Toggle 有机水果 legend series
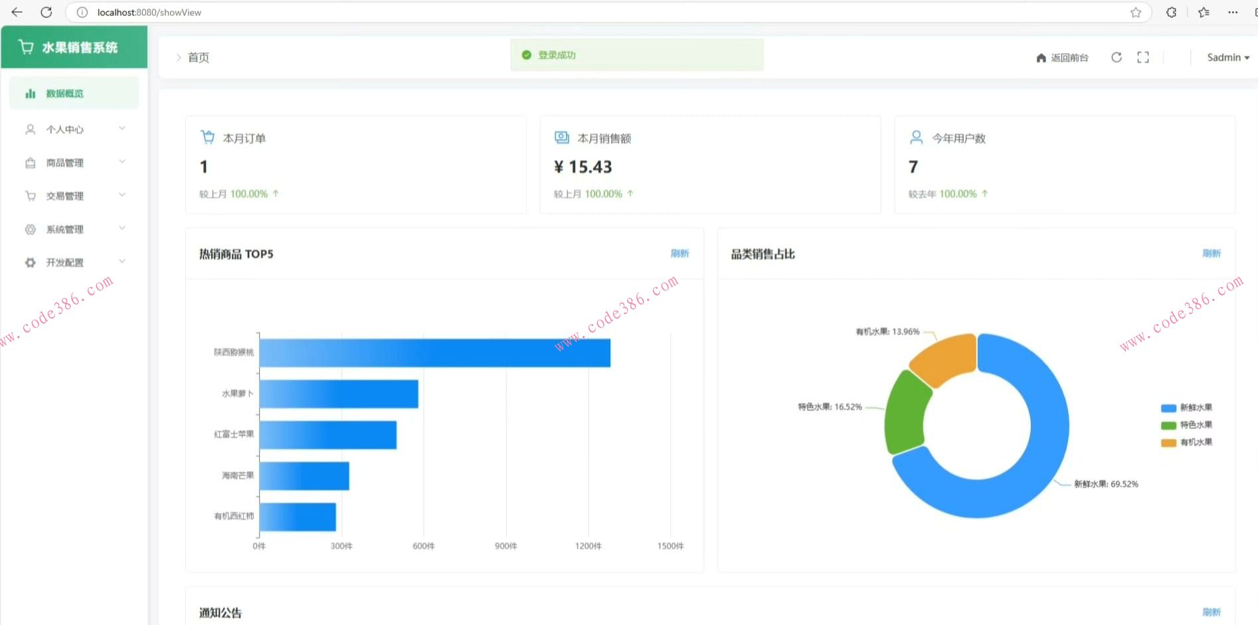The width and height of the screenshot is (1258, 625). (1187, 442)
